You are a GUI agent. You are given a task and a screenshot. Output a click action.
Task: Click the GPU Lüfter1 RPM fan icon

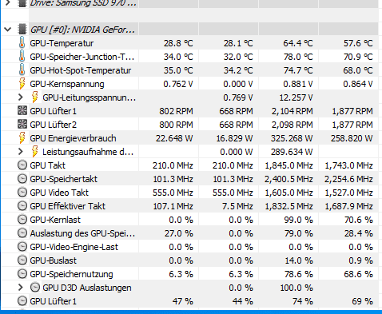coord(22,111)
